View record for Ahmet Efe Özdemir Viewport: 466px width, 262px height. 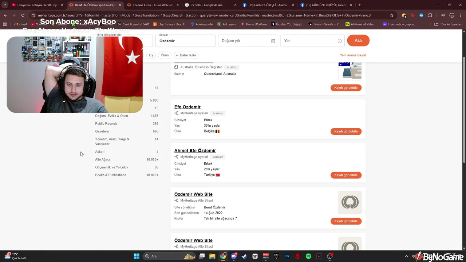[x=346, y=175]
